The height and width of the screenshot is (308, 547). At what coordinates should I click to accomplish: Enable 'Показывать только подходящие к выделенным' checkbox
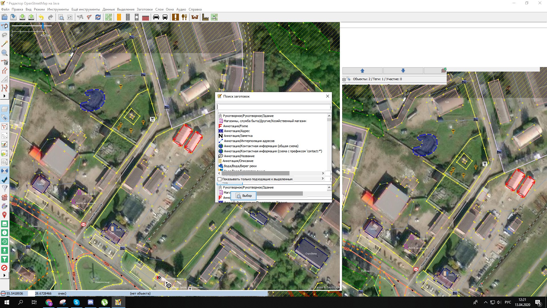pyautogui.click(x=219, y=179)
